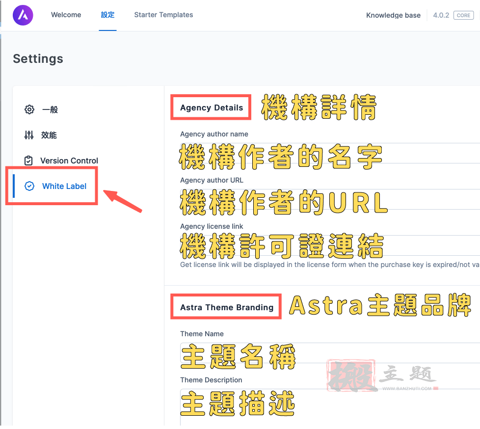The width and height of the screenshot is (480, 429).
Task: Focus the Agency author name field
Action: [x=330, y=153]
